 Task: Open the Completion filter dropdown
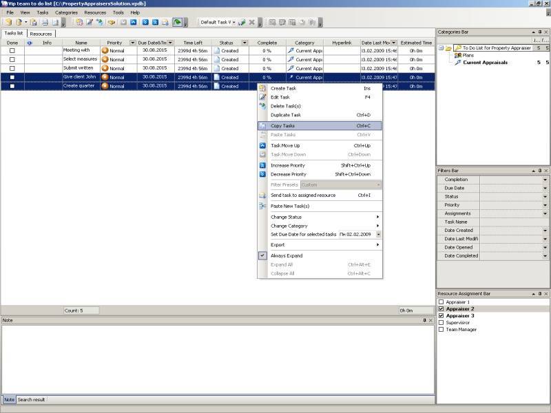(545, 180)
